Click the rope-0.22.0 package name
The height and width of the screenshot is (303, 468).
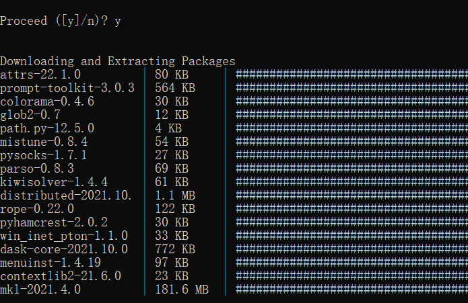click(37, 209)
